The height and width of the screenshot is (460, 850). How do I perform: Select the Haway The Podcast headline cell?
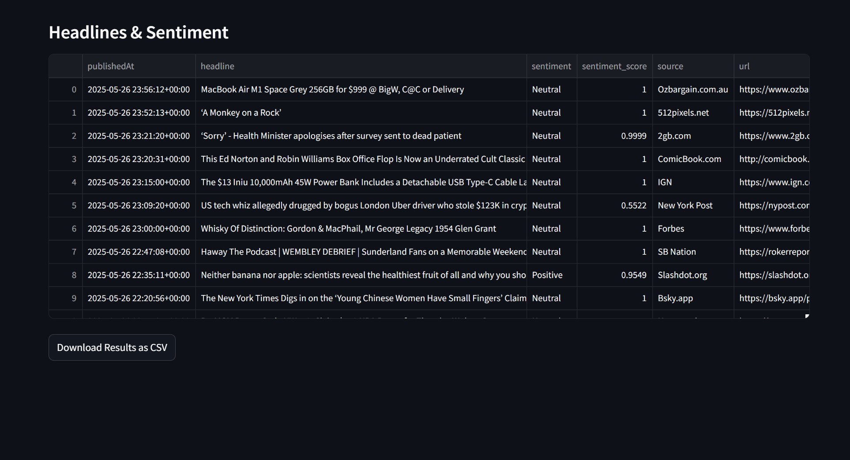tap(361, 252)
